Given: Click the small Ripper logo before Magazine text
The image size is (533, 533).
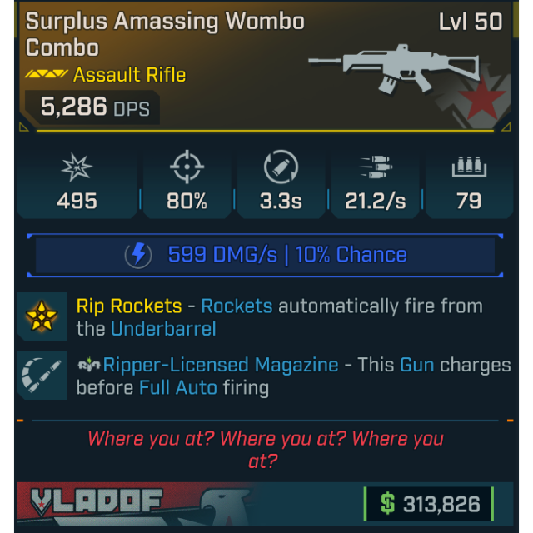Looking at the screenshot, I should tap(89, 365).
